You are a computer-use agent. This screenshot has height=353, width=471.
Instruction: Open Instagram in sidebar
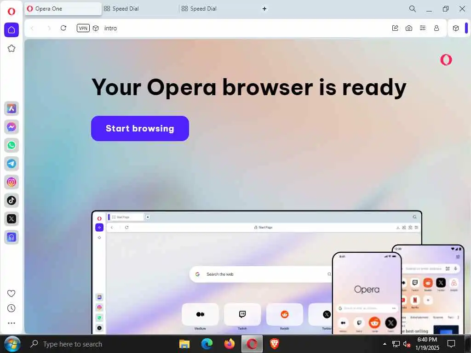point(11,182)
